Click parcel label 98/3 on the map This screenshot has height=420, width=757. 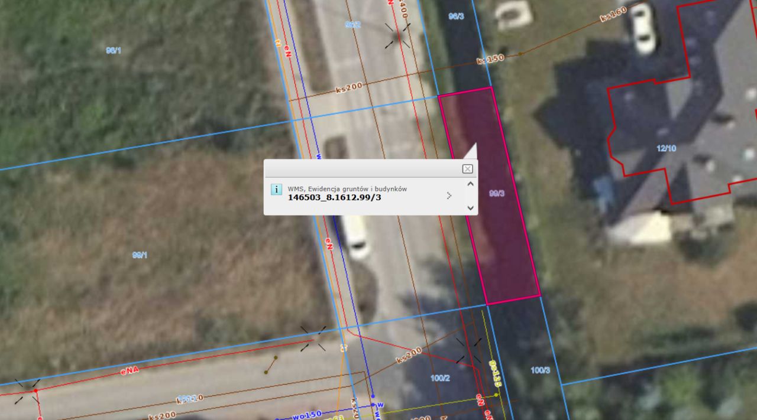(456, 17)
